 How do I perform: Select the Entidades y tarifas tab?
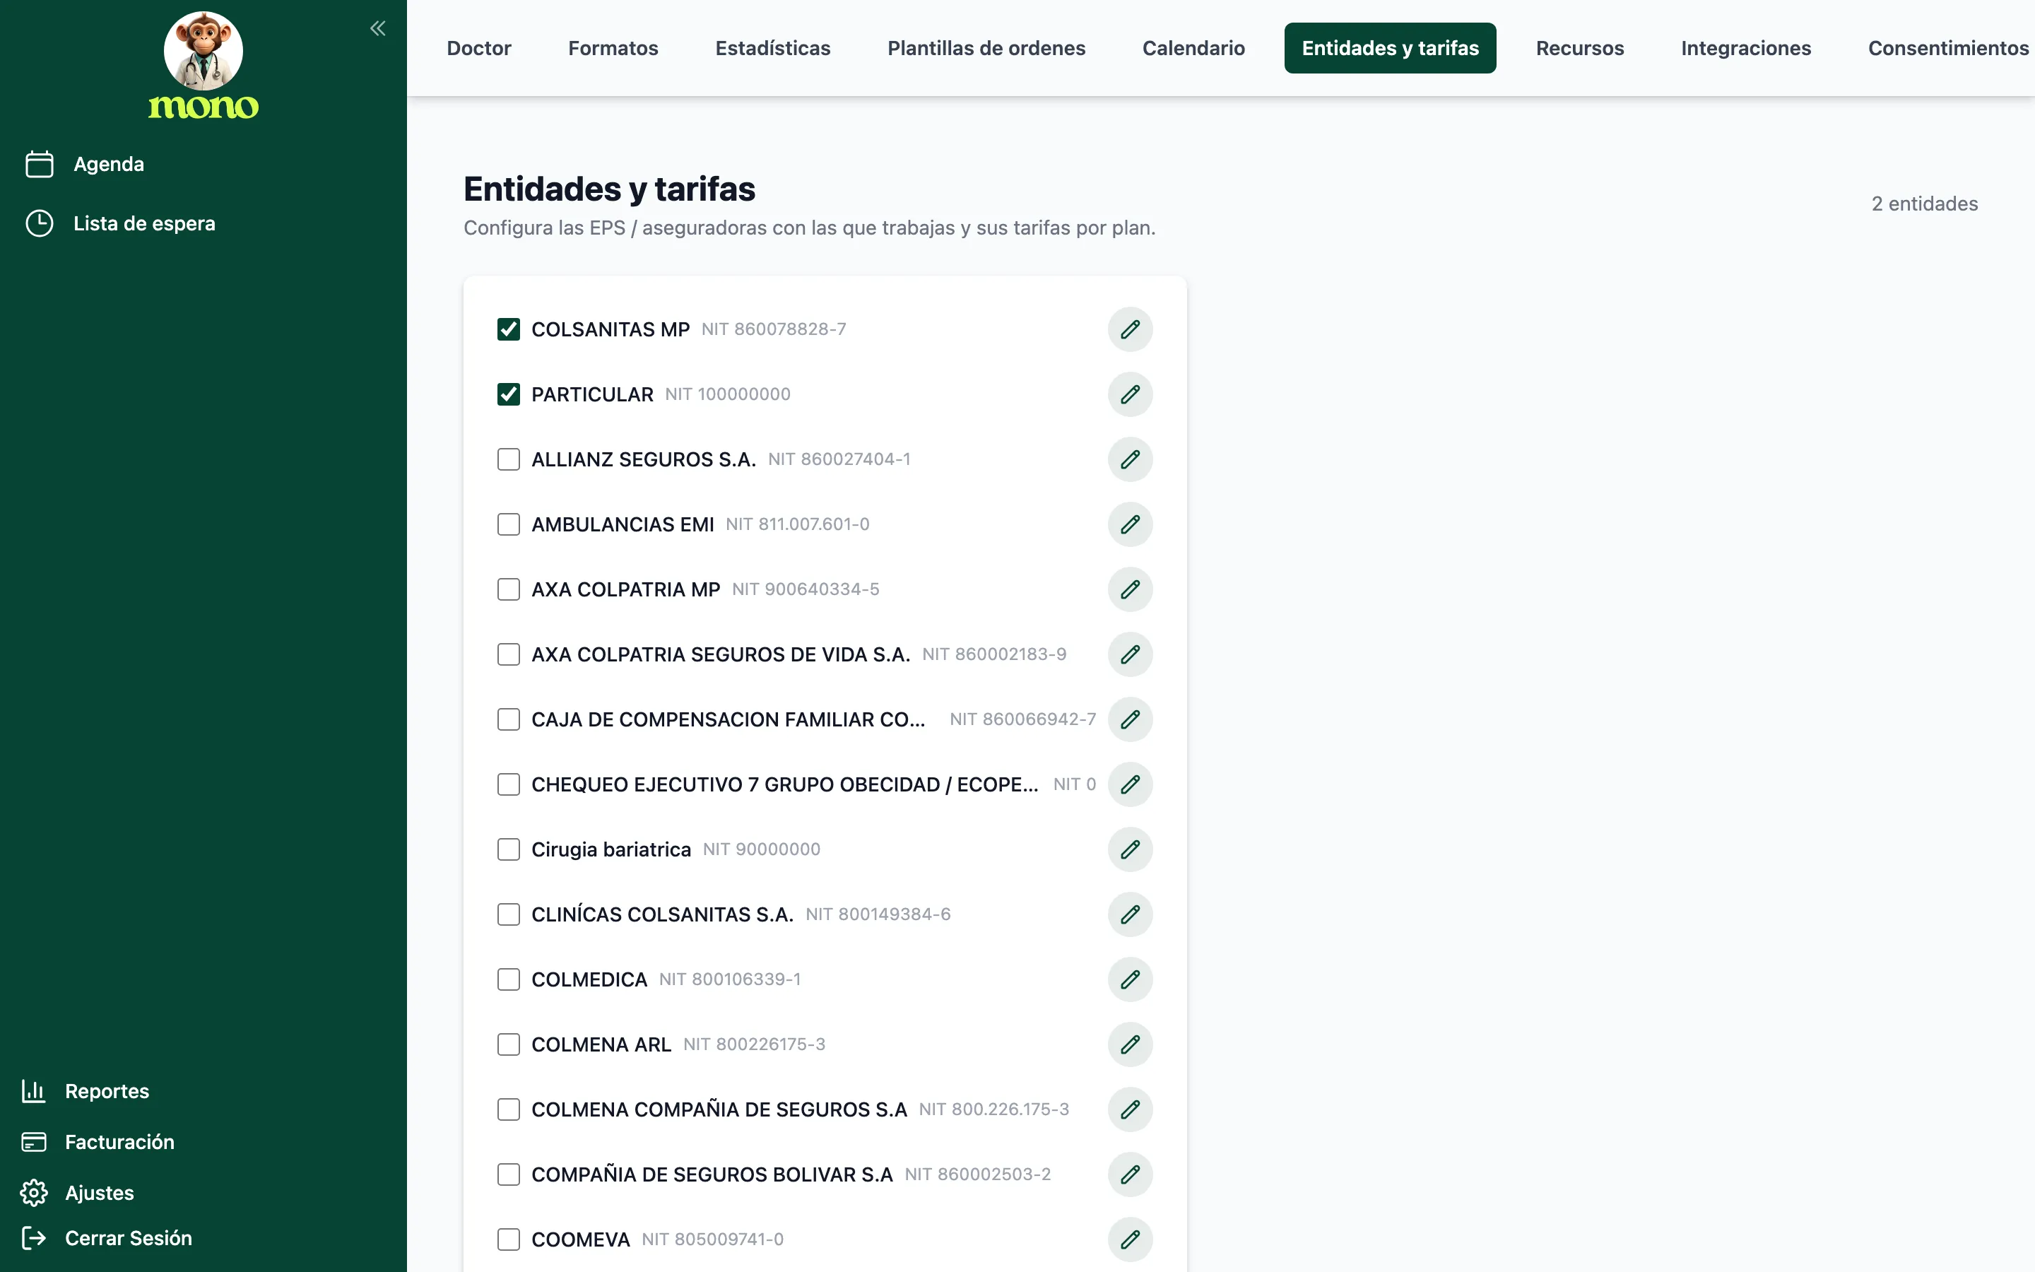pyautogui.click(x=1390, y=48)
